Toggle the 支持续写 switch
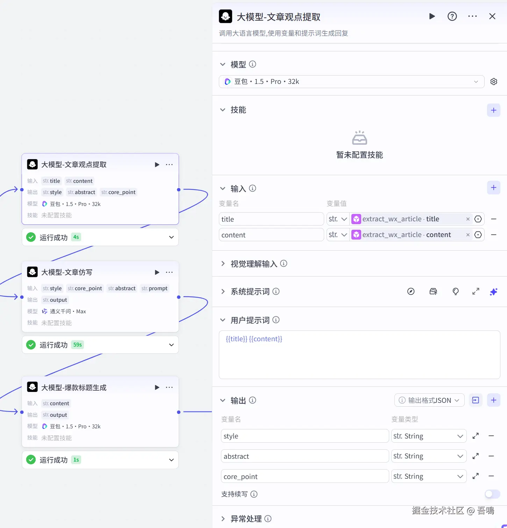 click(493, 494)
